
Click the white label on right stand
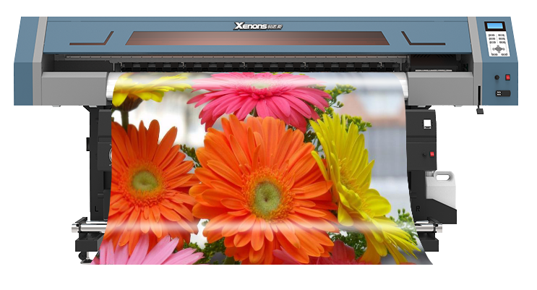[427, 124]
